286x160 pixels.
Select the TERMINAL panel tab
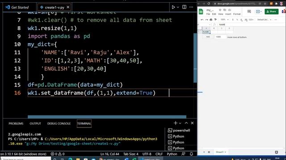pyautogui.click(x=84, y=124)
